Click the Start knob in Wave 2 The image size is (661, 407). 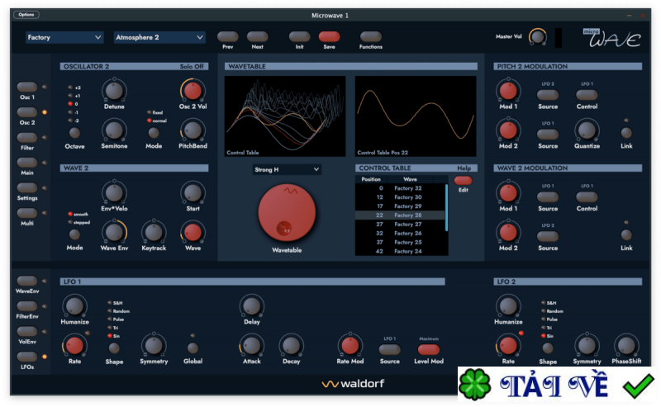tap(193, 192)
